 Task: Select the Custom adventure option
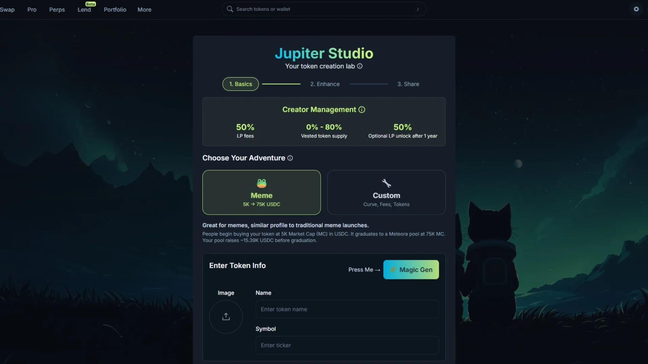(386, 192)
